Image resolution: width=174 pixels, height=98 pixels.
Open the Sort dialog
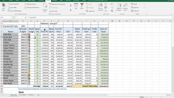click(76, 6)
